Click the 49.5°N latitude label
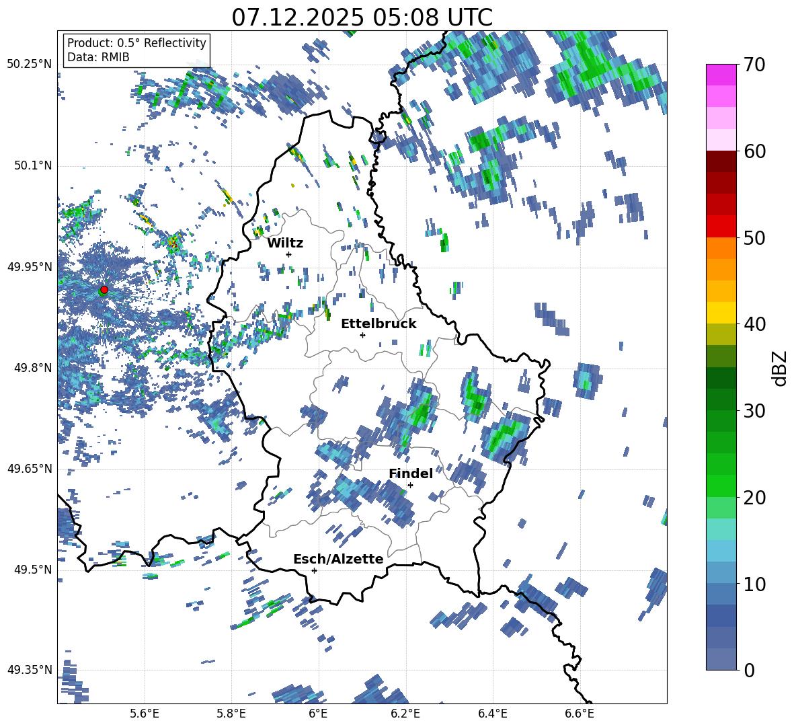The width and height of the screenshot is (796, 727). point(33,569)
